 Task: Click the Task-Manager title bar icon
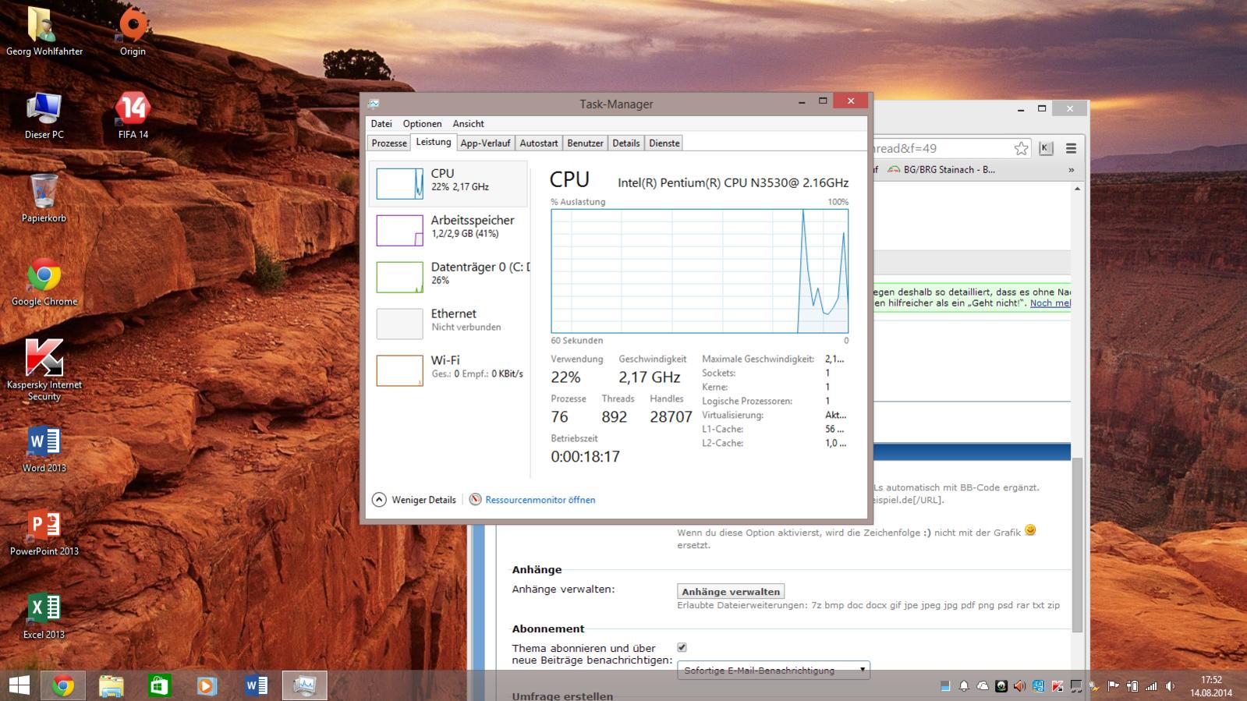coord(374,104)
